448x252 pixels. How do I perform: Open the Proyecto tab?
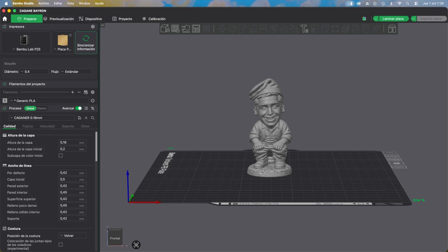click(122, 19)
